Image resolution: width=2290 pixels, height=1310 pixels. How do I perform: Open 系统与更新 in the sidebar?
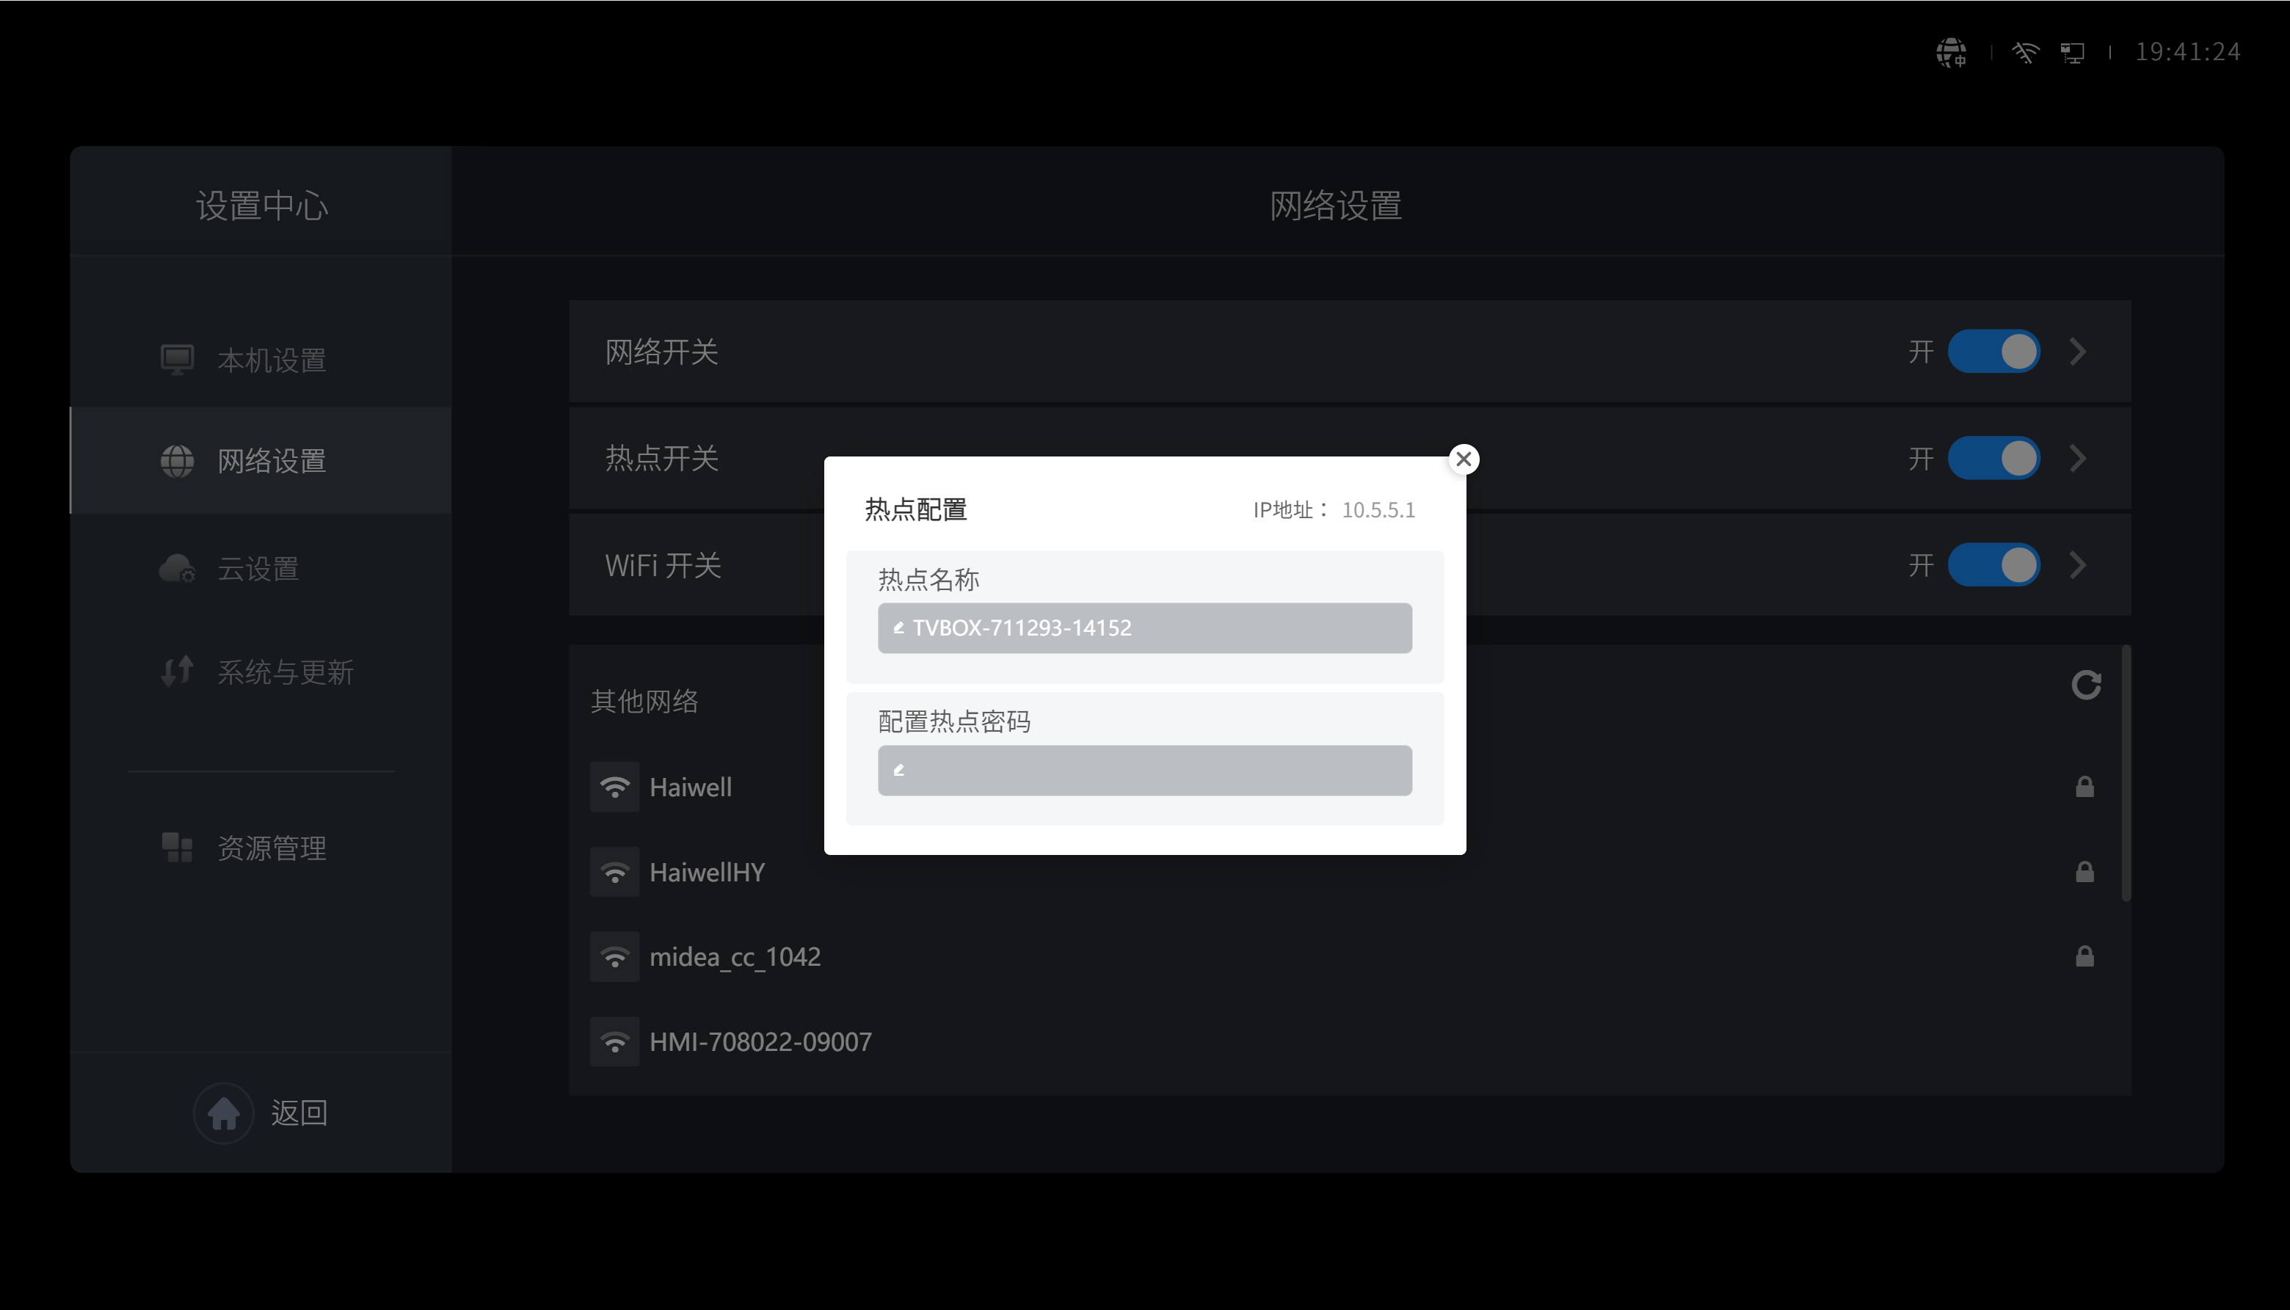coord(261,672)
